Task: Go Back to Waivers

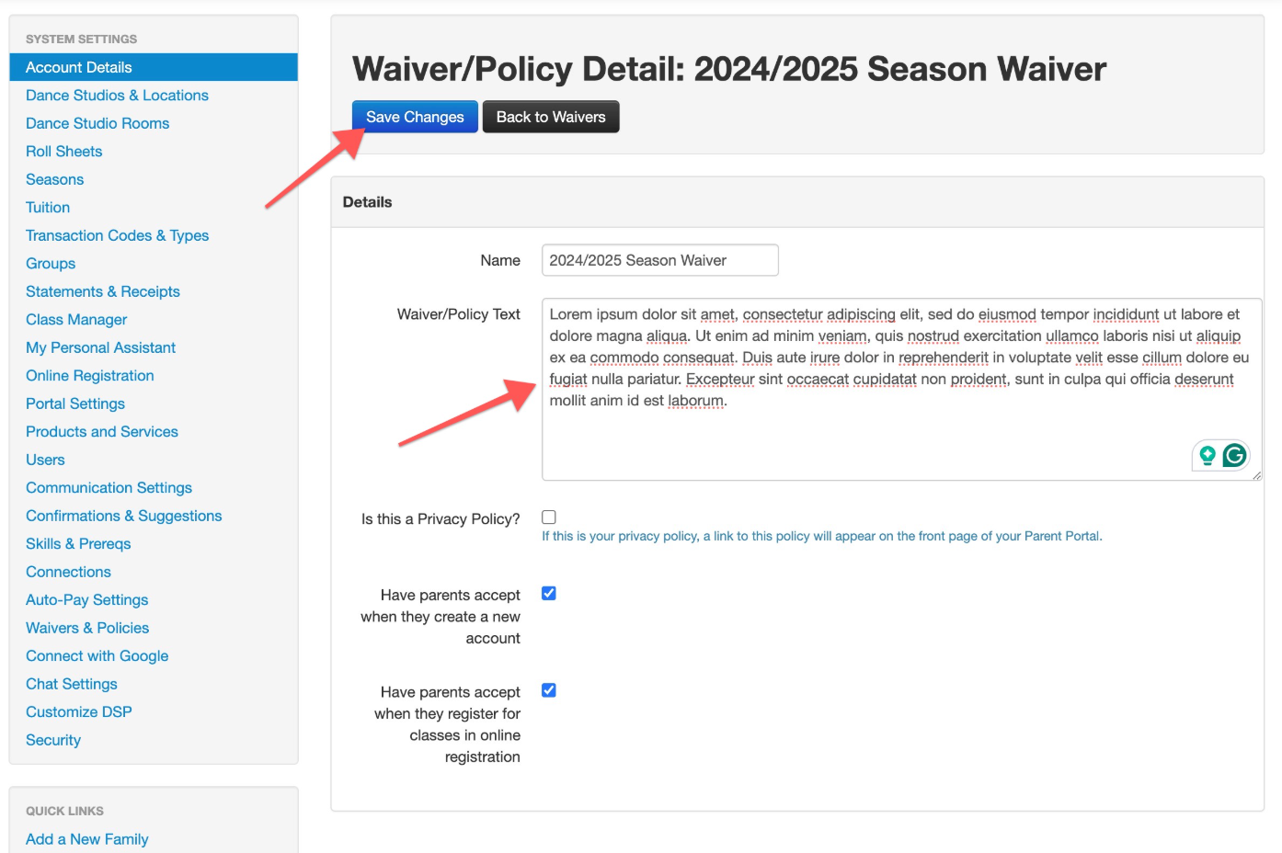Action: point(551,117)
